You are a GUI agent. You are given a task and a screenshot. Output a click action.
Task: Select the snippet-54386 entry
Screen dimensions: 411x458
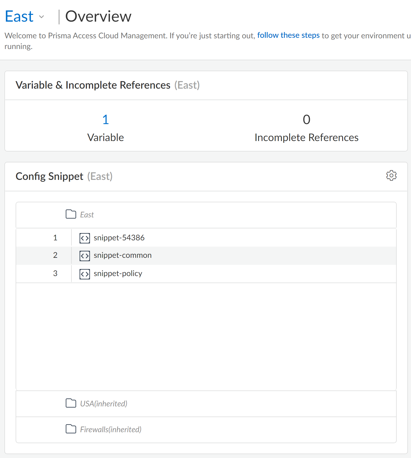coord(119,238)
